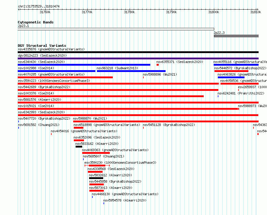
Task: Select the nsv5446572 ByrskaBishop2022 label
Action: point(240,68)
